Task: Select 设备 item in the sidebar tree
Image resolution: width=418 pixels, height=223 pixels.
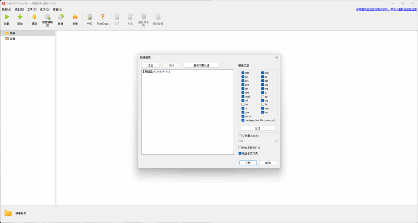Action: 10,39
